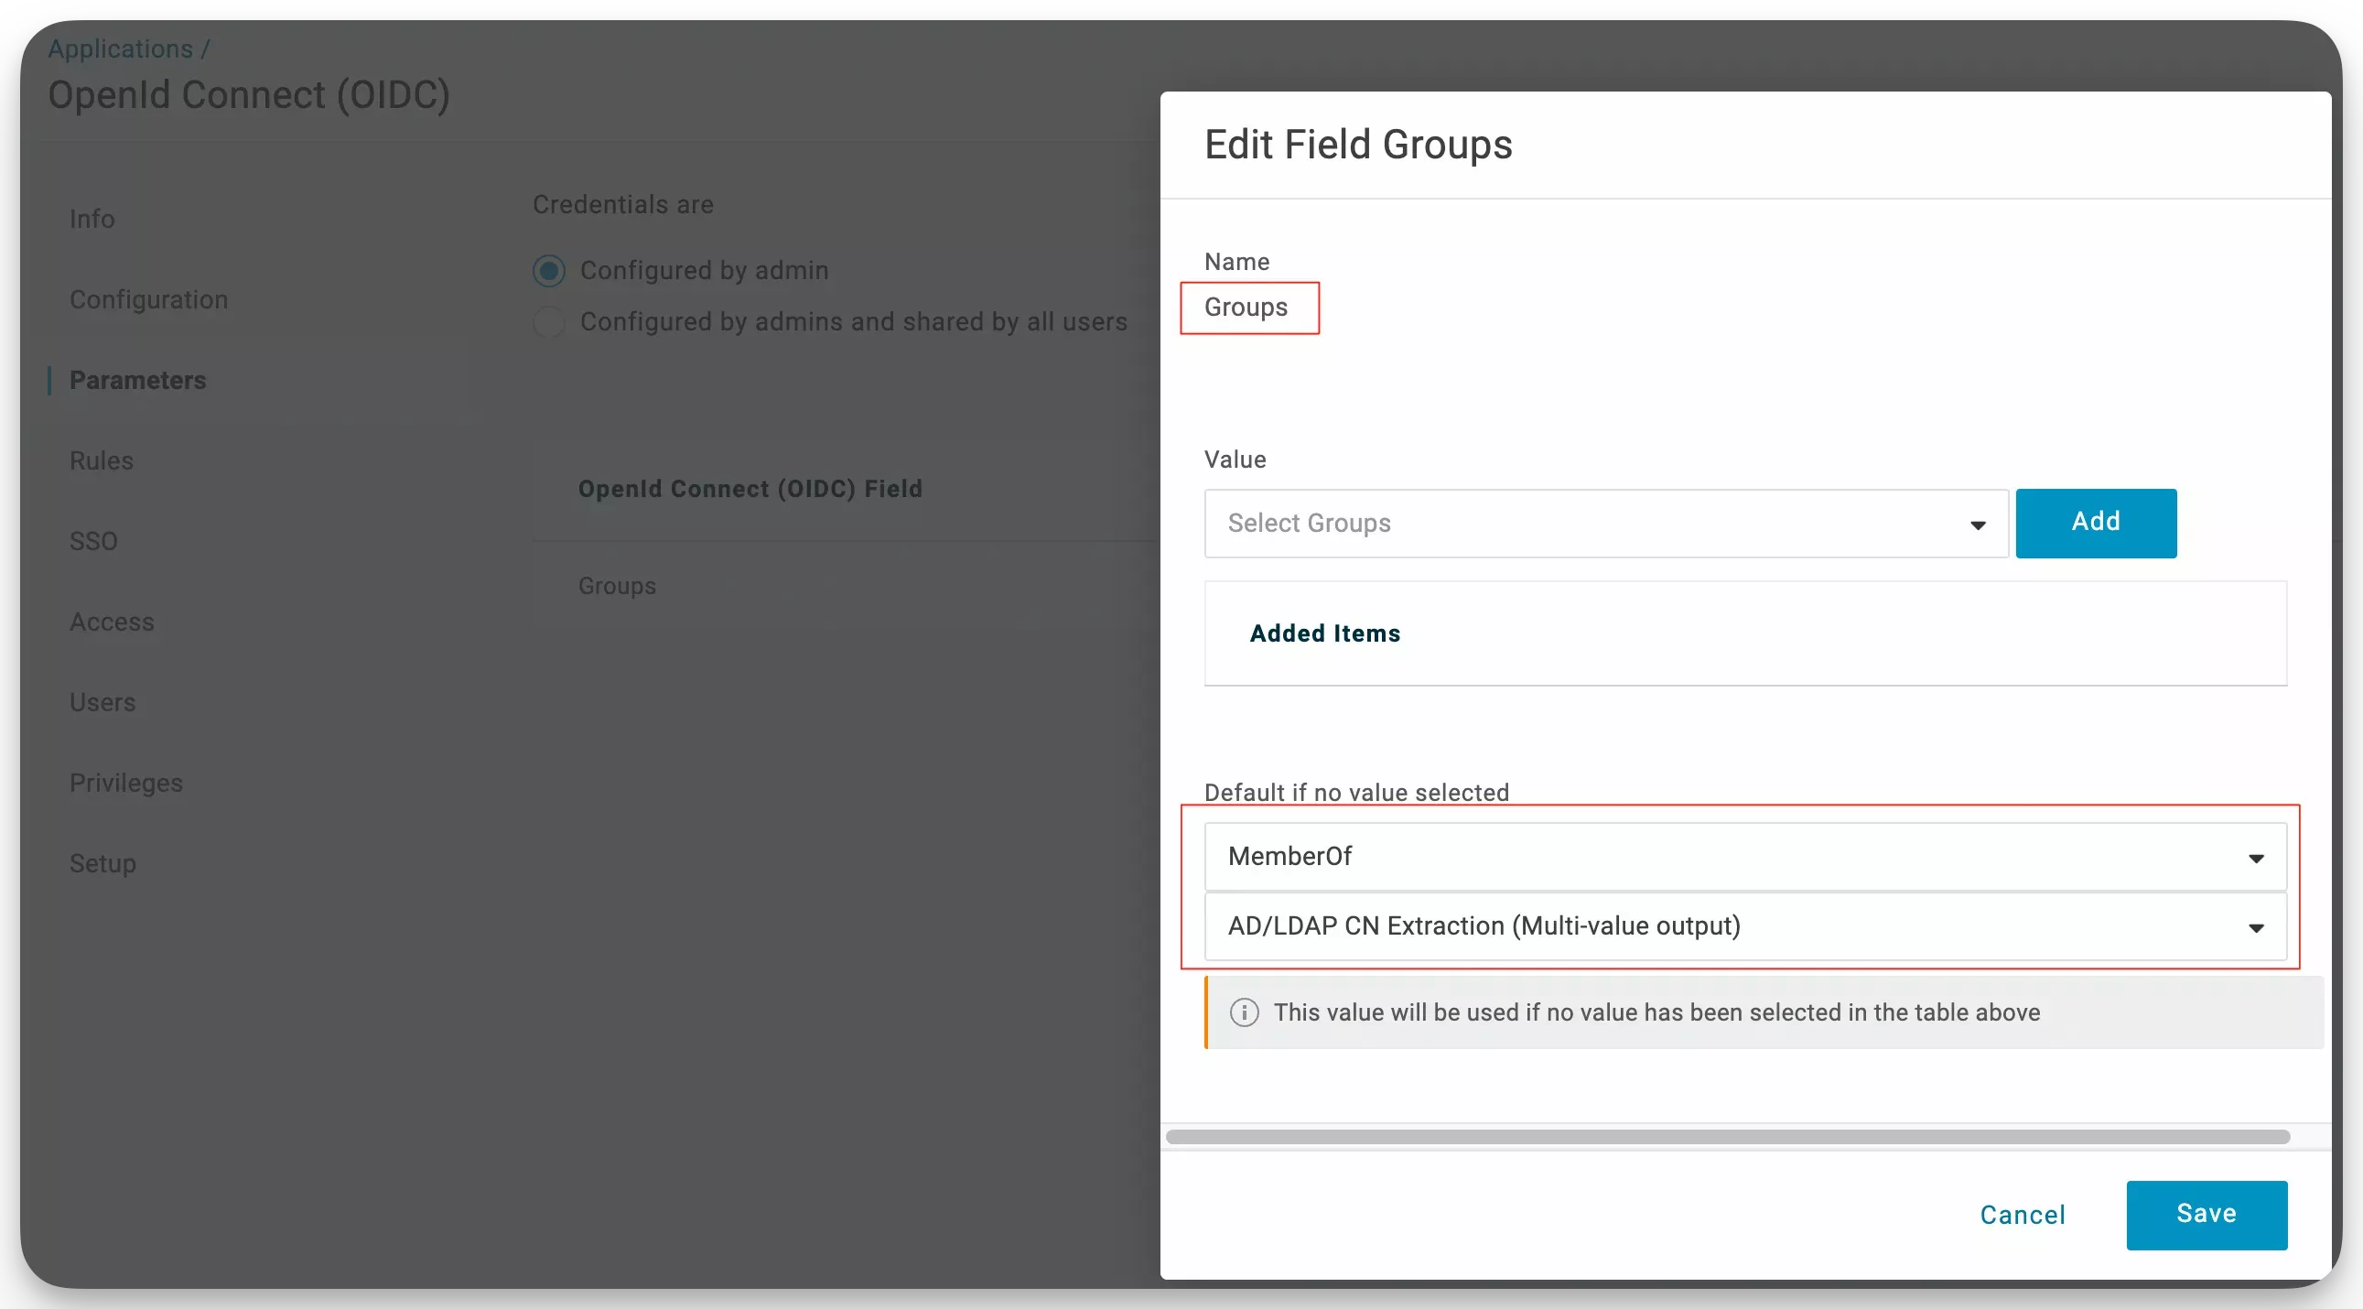Click the AD/LDAP CN Extraction dropdown caret
This screenshot has width=2363, height=1309.
[x=2256, y=928]
